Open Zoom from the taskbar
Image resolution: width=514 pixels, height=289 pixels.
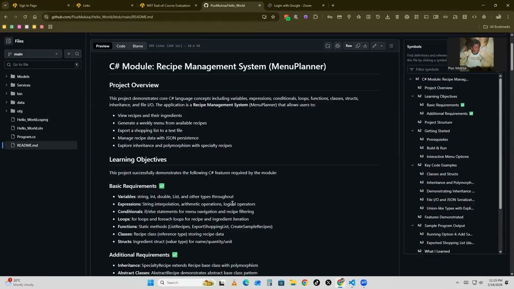[x=364, y=283]
